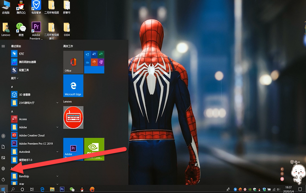Open WeChat from the taskbar
Viewport: 306px width, 193px height.
(72, 189)
